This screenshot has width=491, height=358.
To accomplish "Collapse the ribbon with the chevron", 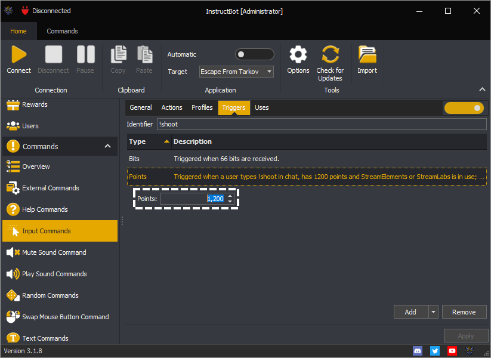I will pyautogui.click(x=482, y=89).
